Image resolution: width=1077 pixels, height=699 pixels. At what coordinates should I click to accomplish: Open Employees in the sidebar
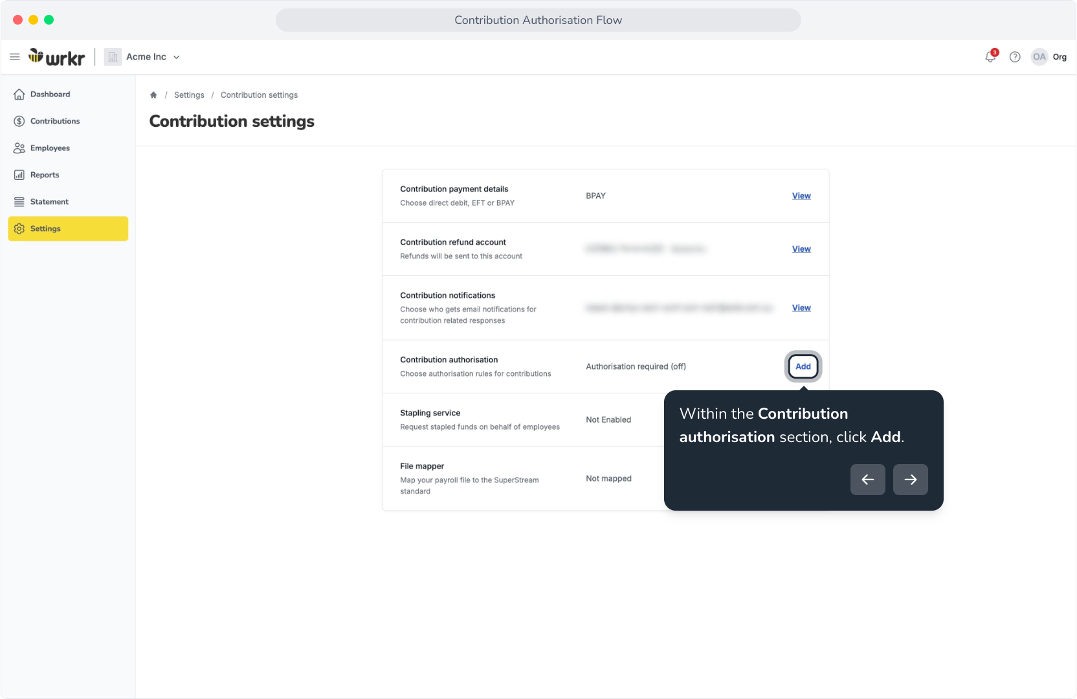pyautogui.click(x=68, y=148)
